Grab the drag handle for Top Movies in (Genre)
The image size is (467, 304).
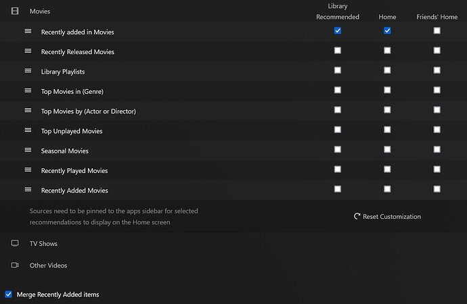28,91
